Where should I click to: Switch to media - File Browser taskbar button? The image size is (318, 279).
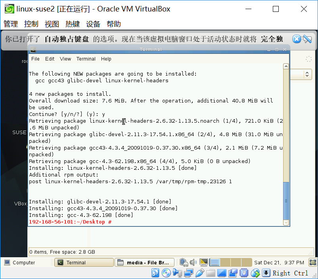[x=144, y=263]
